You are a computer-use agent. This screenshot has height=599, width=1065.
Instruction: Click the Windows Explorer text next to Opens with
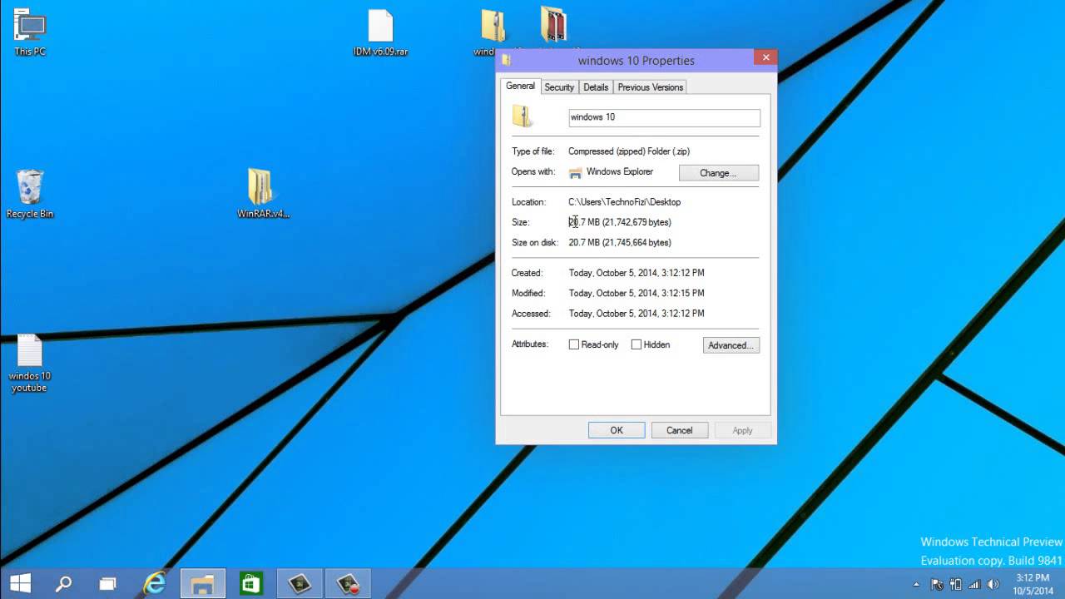pos(620,172)
